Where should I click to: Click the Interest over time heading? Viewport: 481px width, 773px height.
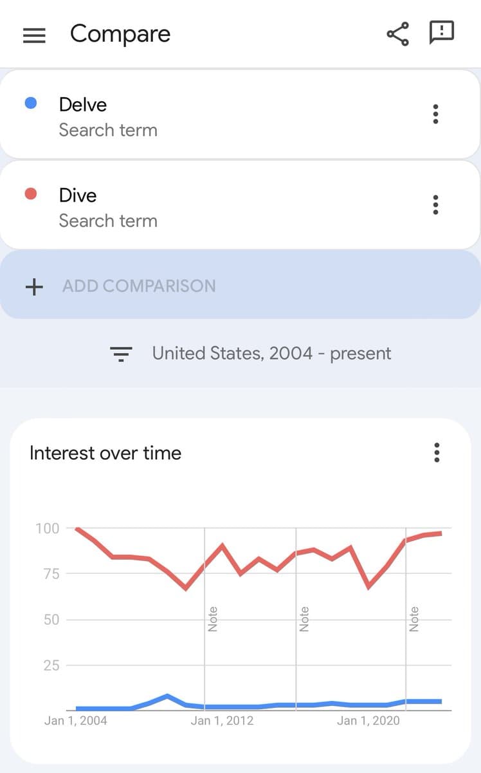pyautogui.click(x=105, y=453)
